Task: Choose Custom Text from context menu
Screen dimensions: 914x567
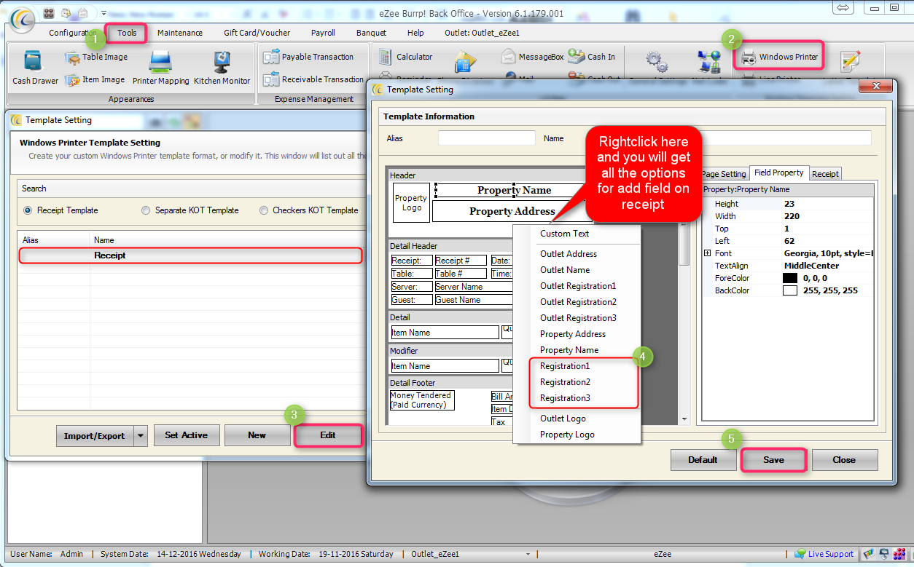Action: (577, 234)
